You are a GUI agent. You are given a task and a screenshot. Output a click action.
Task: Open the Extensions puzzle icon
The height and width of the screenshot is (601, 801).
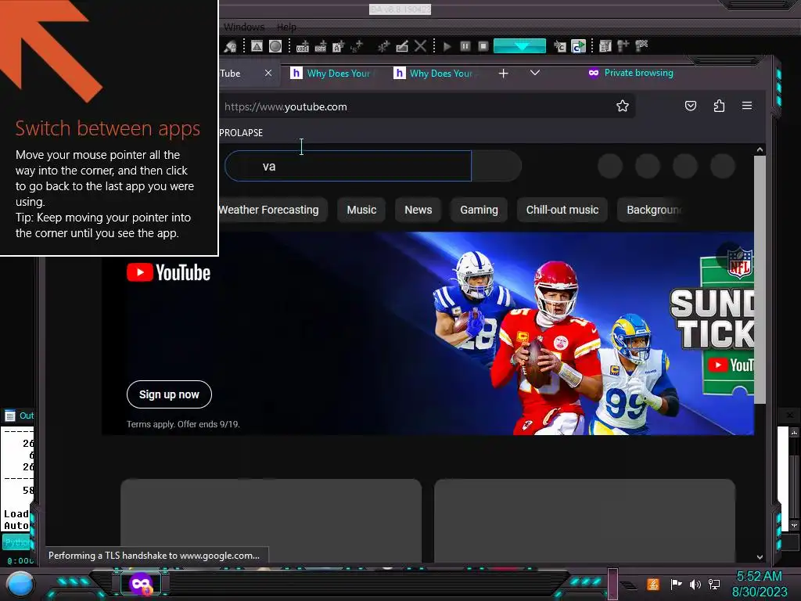click(719, 106)
